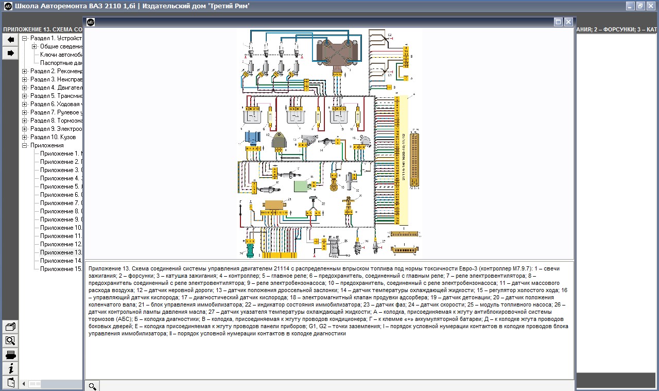Screen dimensions: 659x391
Task: Expand the Раздел 10 Кузов node
Action: coord(25,137)
